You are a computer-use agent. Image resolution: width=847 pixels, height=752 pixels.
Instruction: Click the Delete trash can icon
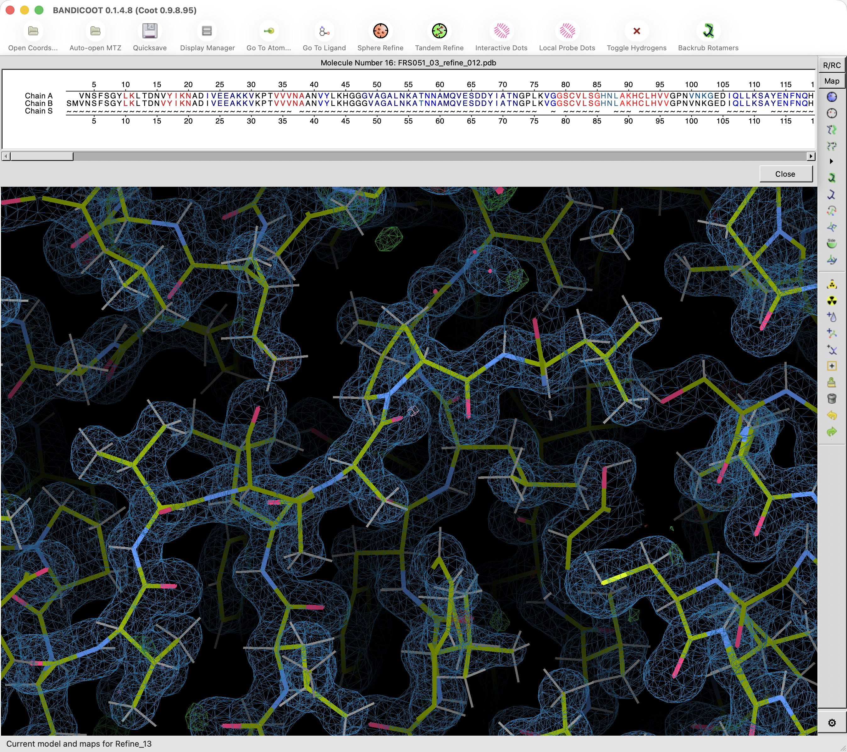(x=832, y=399)
